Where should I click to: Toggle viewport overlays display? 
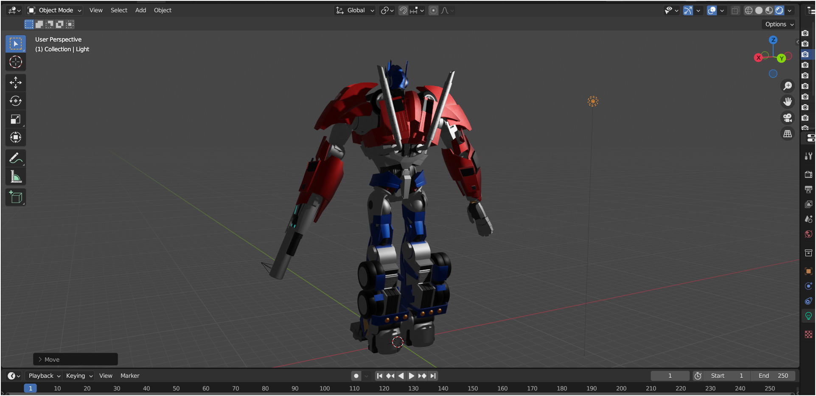coord(712,10)
